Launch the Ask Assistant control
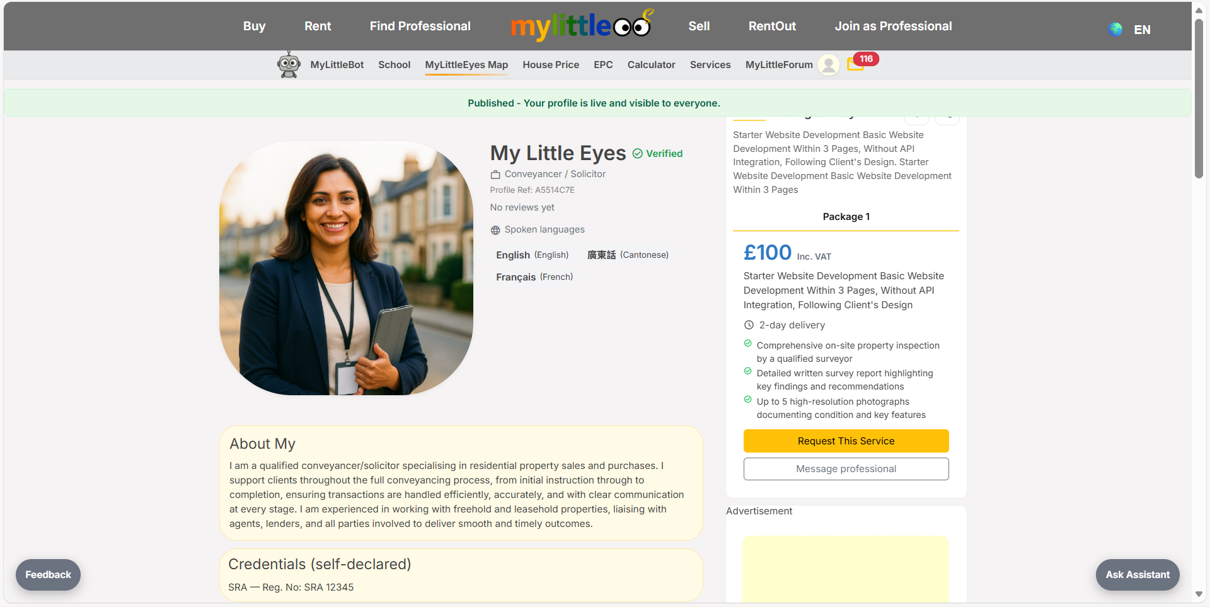1210x607 pixels. [1137, 574]
